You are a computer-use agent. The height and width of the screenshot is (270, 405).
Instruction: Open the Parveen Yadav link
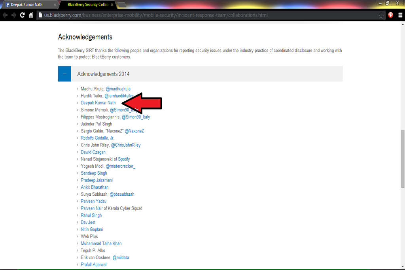[x=93, y=201]
